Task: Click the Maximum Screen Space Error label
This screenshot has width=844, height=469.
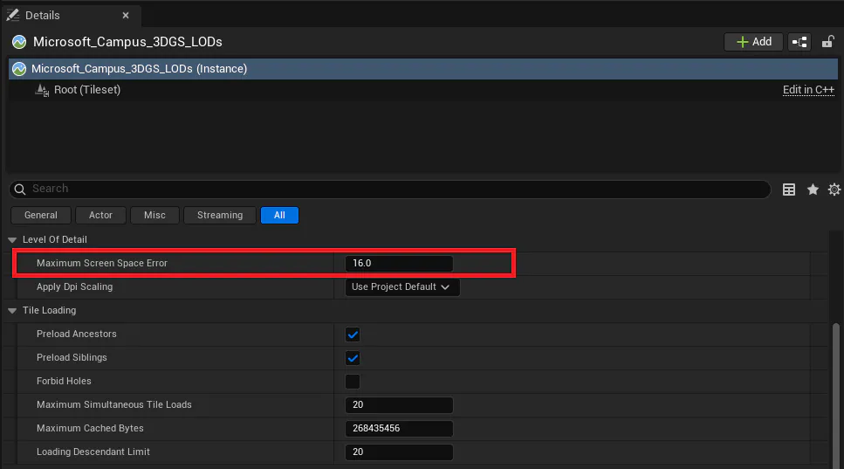Action: pyautogui.click(x=102, y=263)
